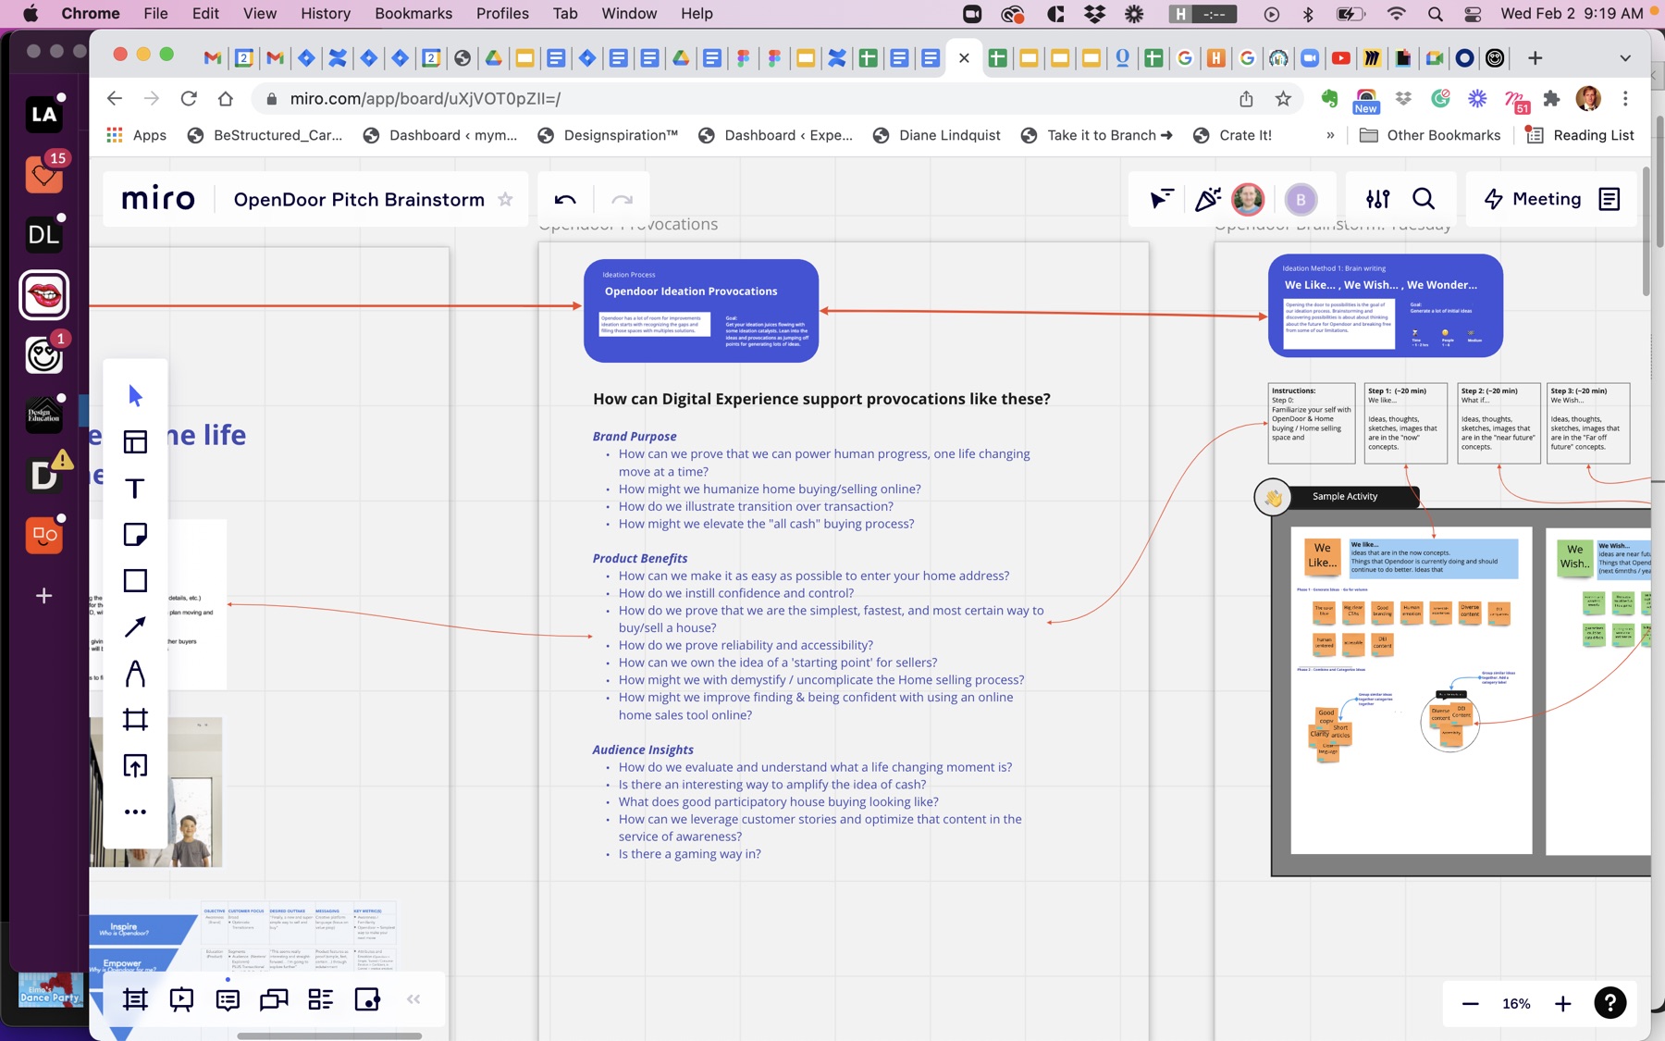Open the Designspiration bookmark
Screen dimensions: 1665x1041
click(x=608, y=135)
